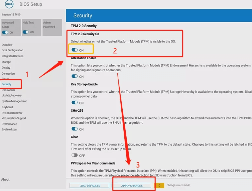Screen dimensions: 252x191
Task: Toggle Advanced Setup switch
Action: point(5,32)
